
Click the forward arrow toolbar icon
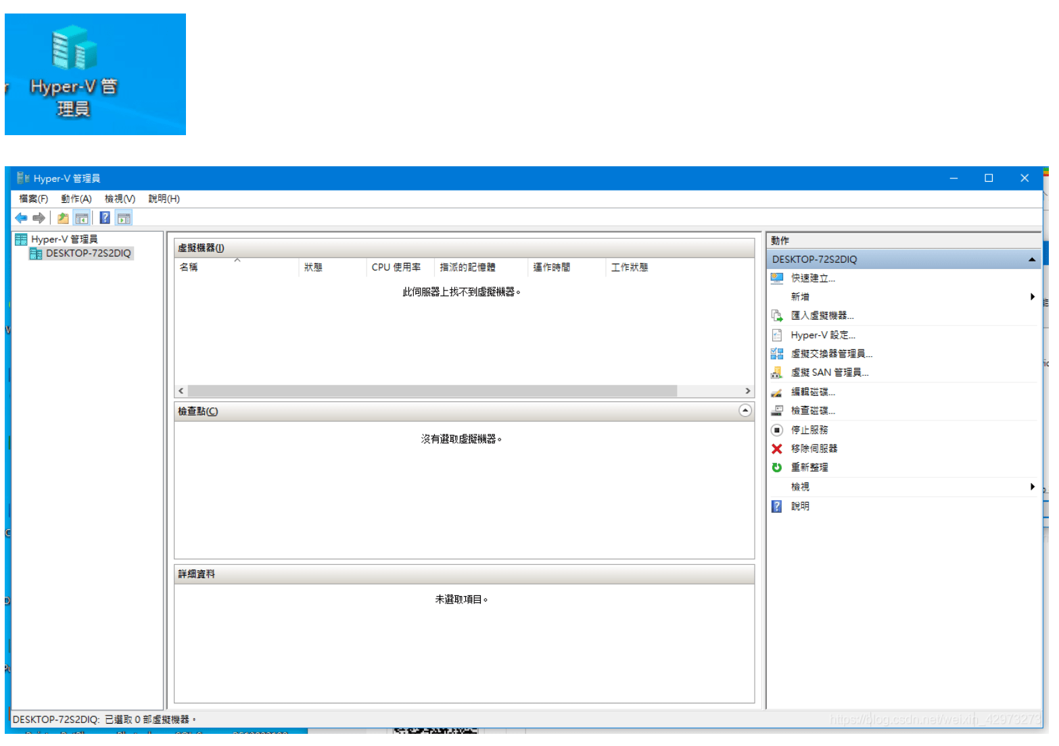(x=39, y=218)
